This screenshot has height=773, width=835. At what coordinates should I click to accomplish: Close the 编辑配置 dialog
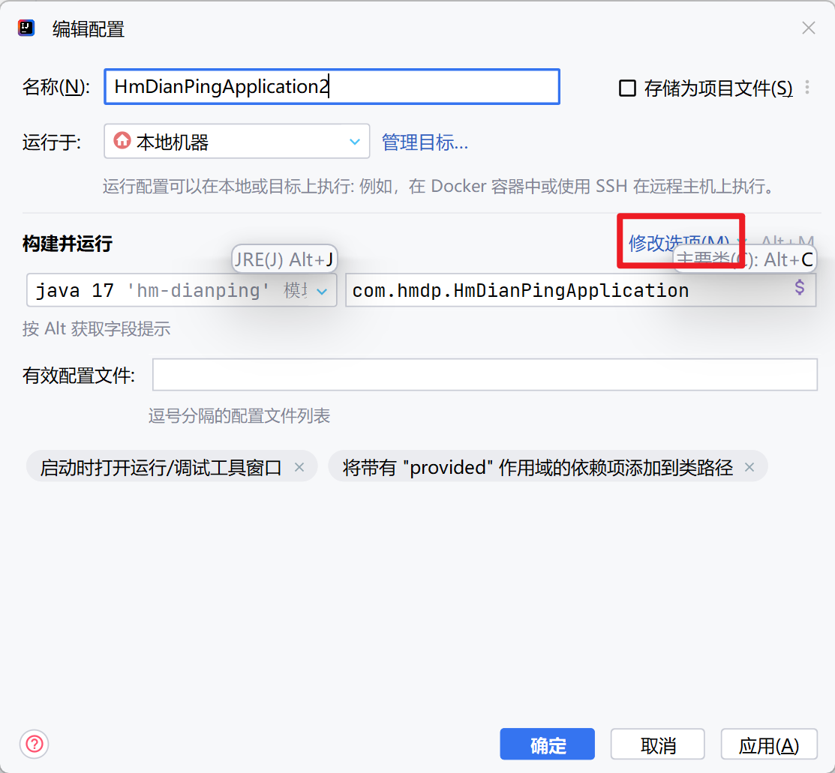808,28
